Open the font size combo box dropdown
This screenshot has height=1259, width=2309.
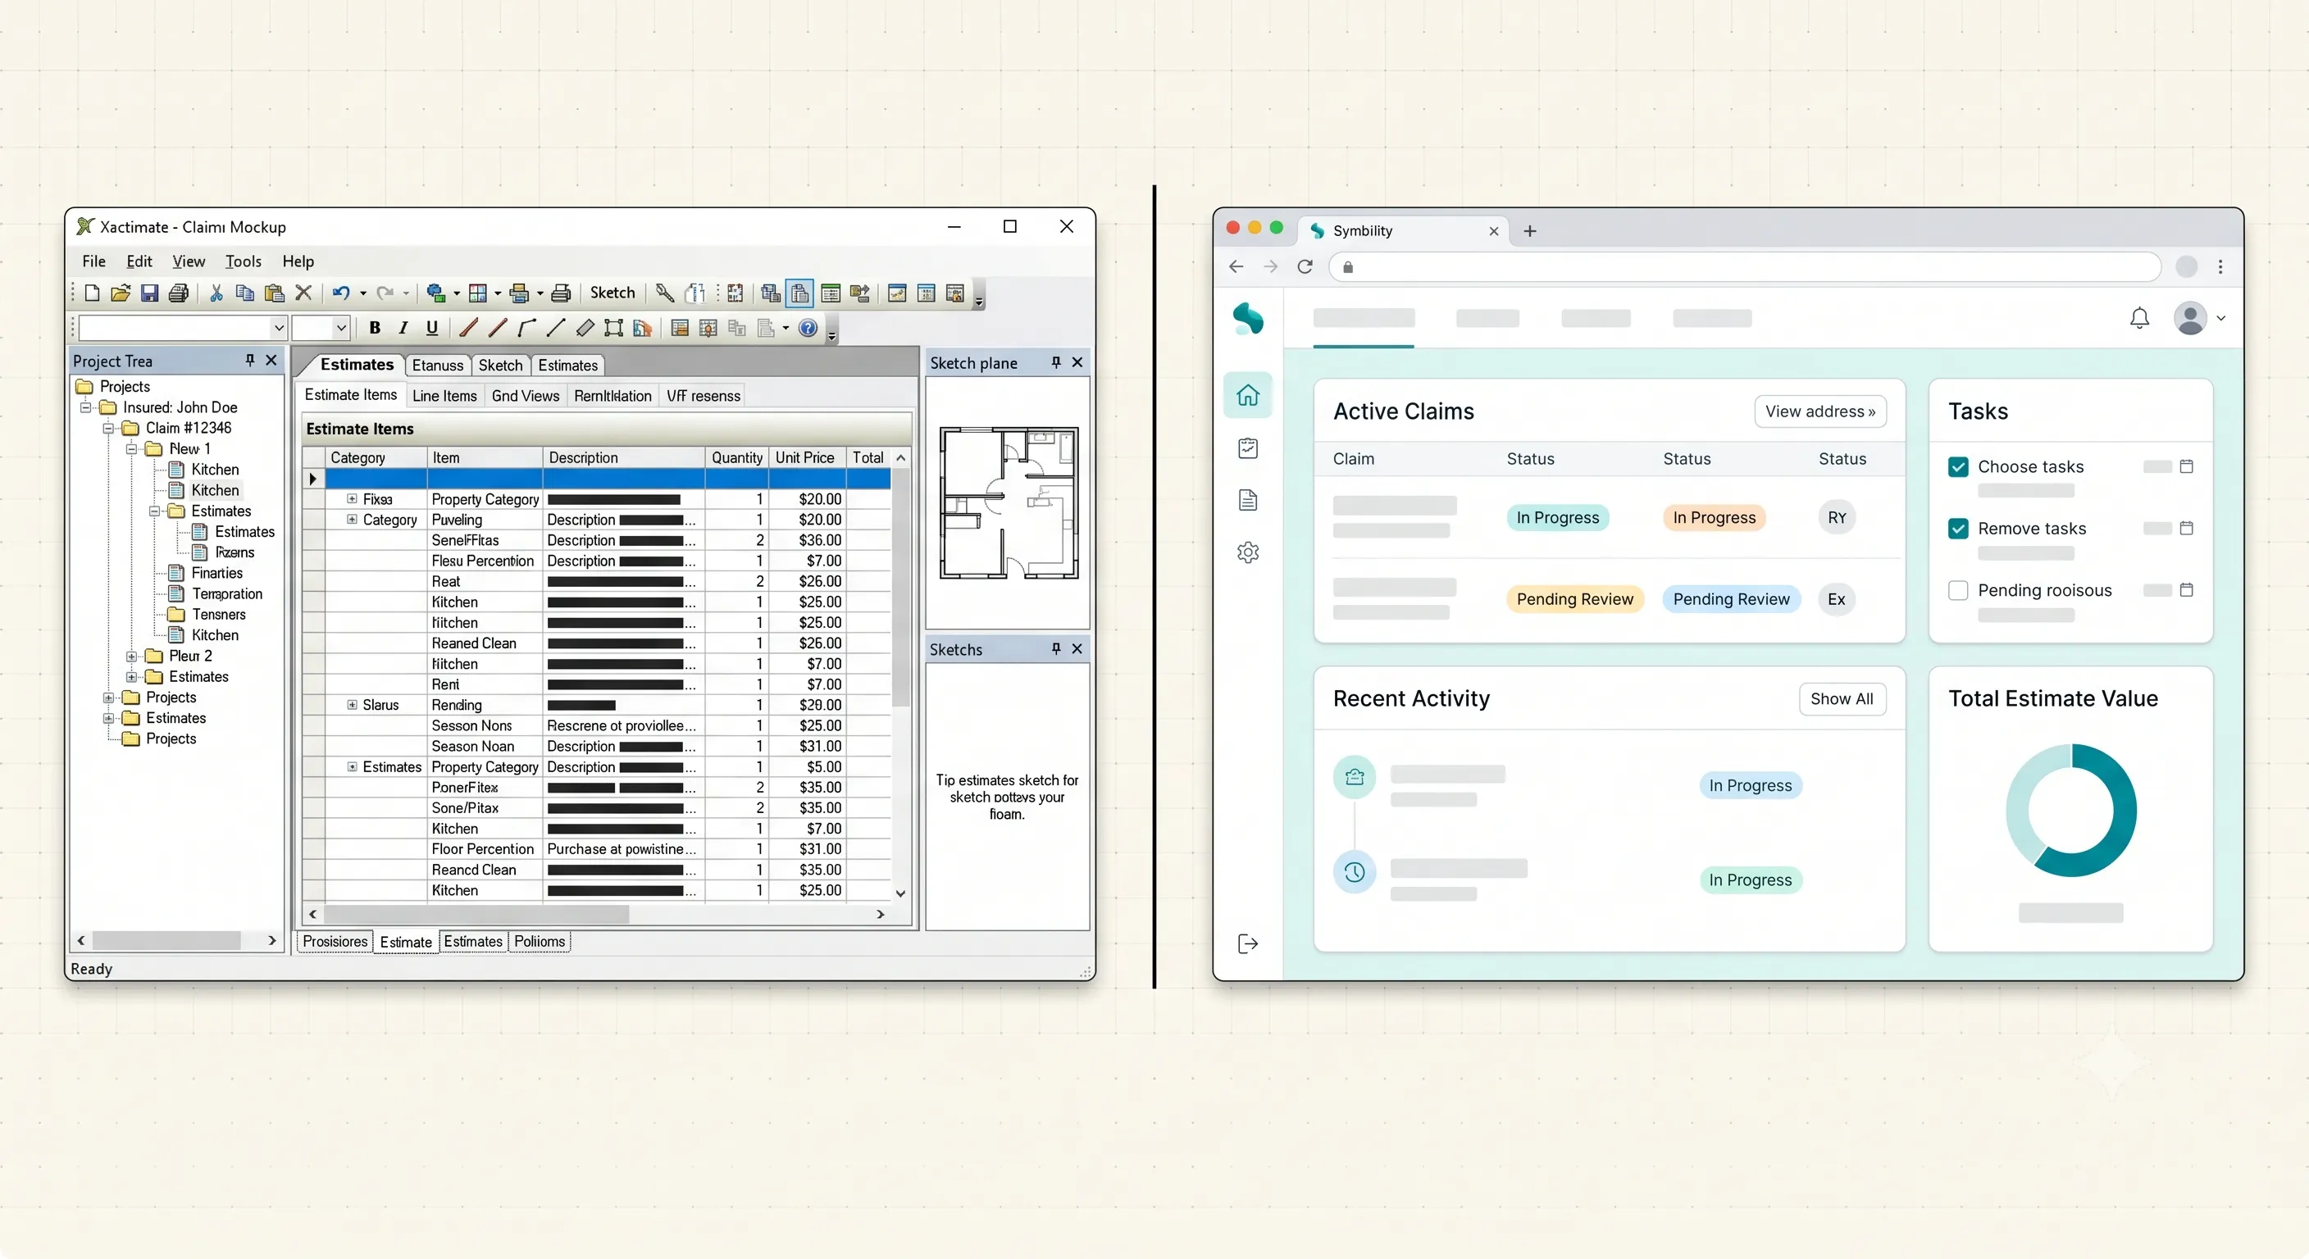tap(340, 328)
